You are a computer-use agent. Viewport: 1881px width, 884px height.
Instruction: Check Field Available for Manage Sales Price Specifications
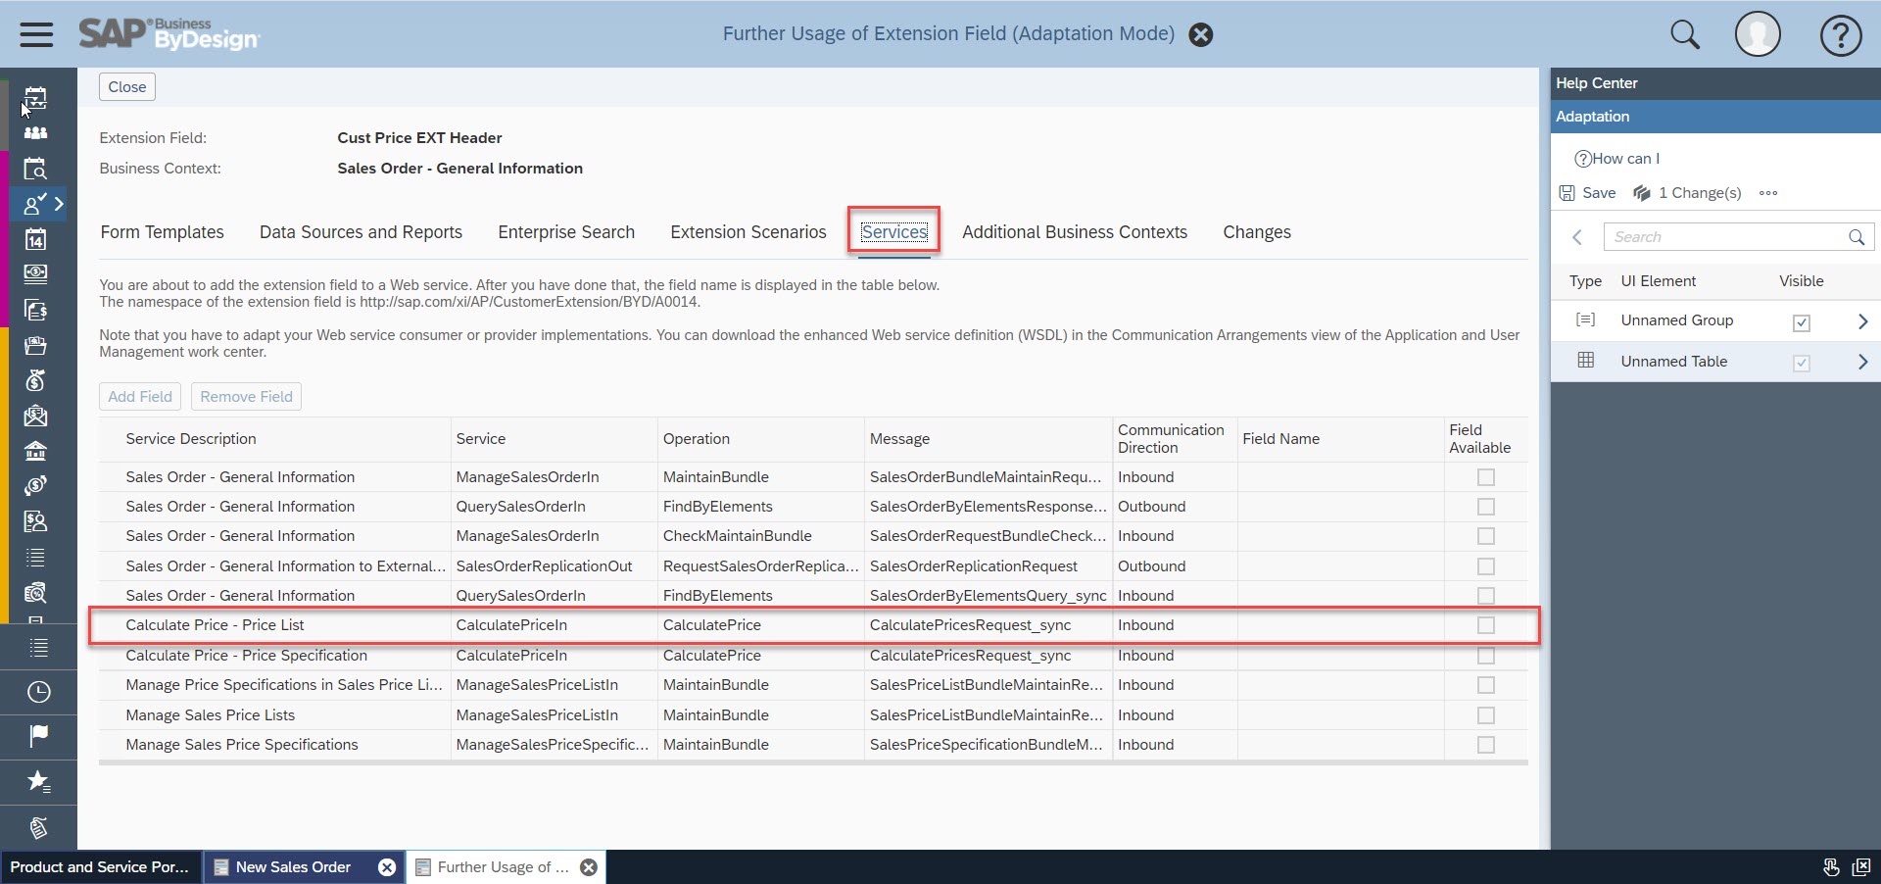pyautogui.click(x=1485, y=745)
